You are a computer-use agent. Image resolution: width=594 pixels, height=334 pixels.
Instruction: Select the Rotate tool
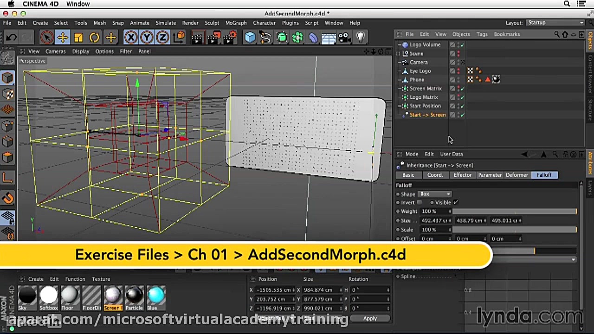coord(94,37)
